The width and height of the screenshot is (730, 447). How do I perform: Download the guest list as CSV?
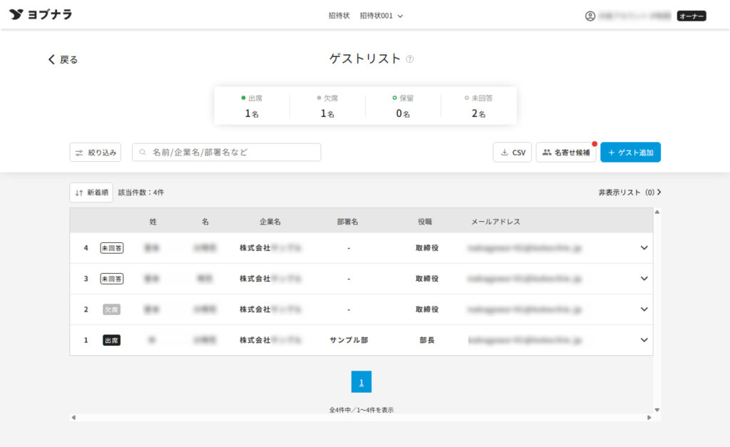pos(512,153)
